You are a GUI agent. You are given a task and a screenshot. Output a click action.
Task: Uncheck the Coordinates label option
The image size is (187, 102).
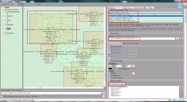(x=109, y=76)
